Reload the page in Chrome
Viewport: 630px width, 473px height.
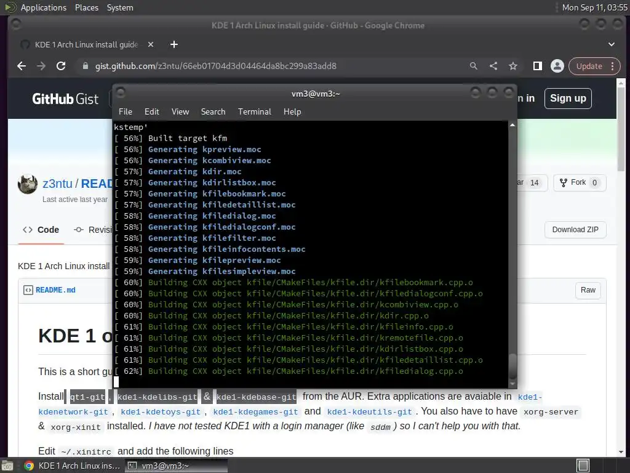(x=61, y=66)
